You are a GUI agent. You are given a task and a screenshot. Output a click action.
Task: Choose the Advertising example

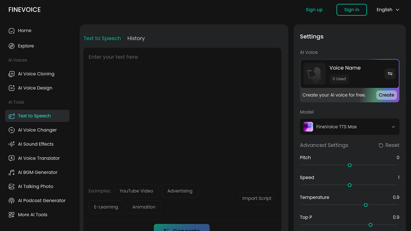pyautogui.click(x=180, y=191)
